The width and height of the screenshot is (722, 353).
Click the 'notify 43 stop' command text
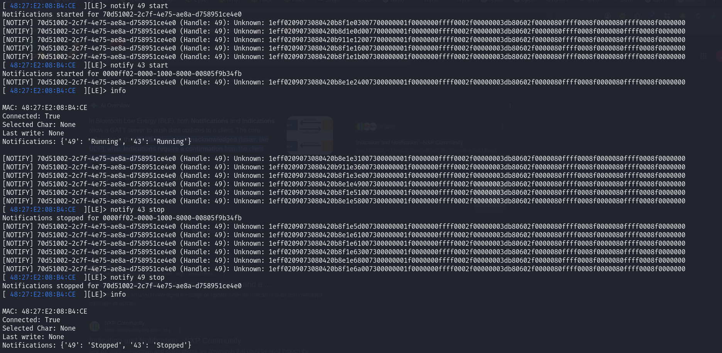(137, 209)
